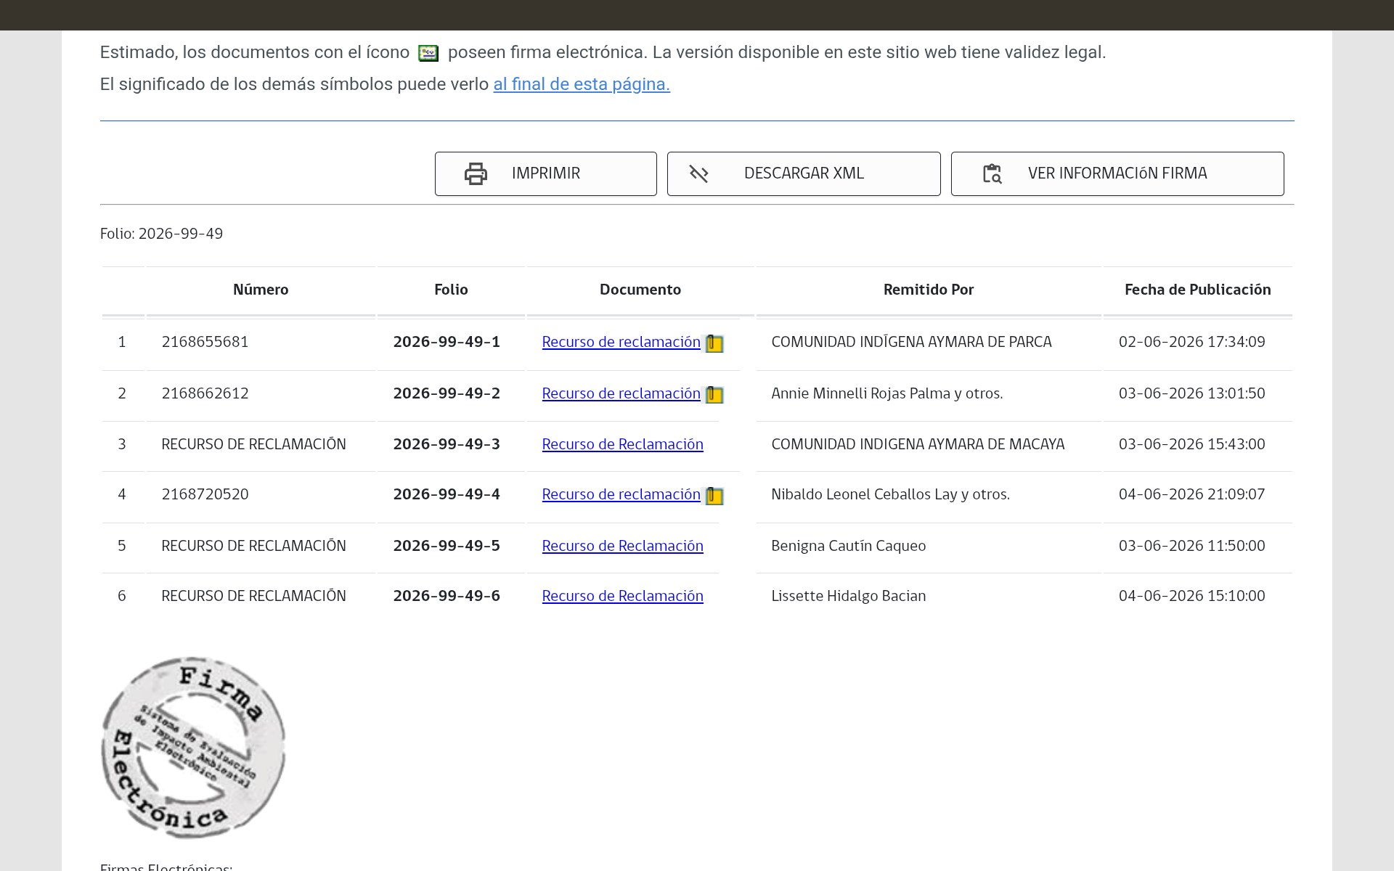Click the printer icon in IMPRIMIR button

point(476,173)
